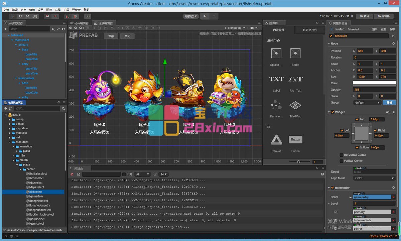Open the project folder via 项目 button
This screenshot has height=241, width=401.
[364, 16]
